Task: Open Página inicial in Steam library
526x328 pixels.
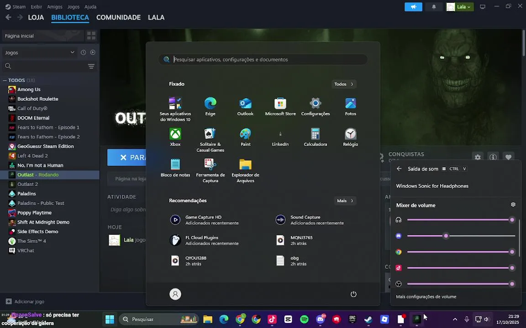Action: click(42, 36)
